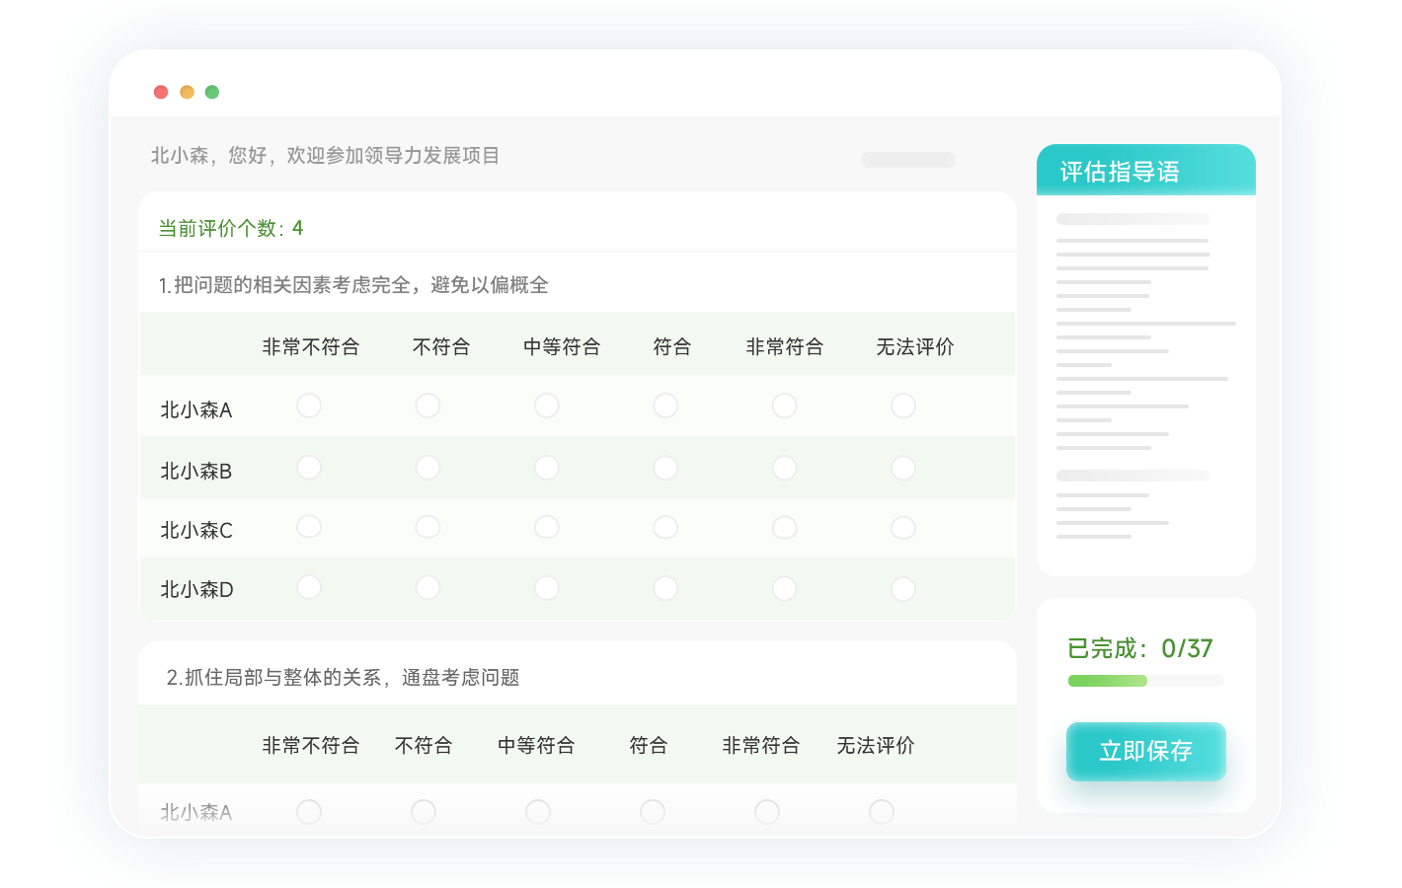Select 中等符合 for 北小森B in question 1
Viewport: 1402px width, 888px height.
[547, 468]
